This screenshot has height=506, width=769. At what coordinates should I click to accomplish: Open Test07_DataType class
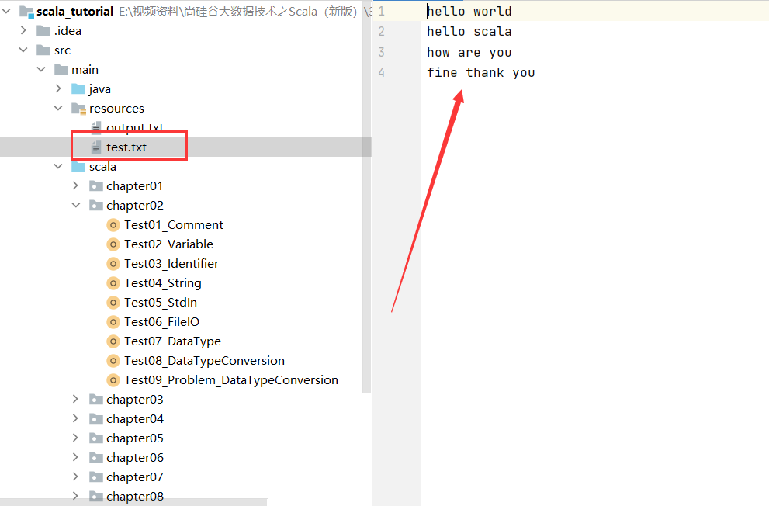click(172, 341)
